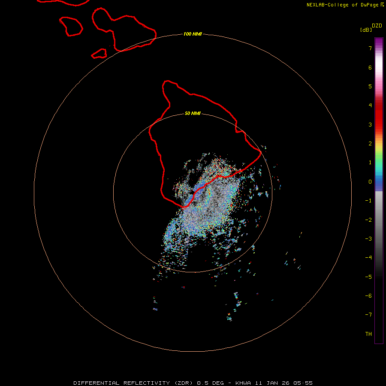
Task: Click the purple top of the color bar
Action: pyautogui.click(x=379, y=41)
